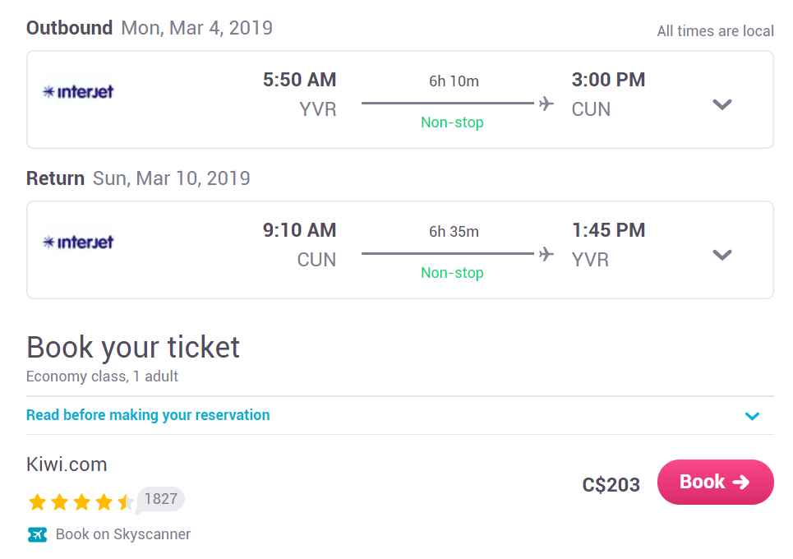Screen dimensions: 793x559
Task: Click the airplane icon on return route line
Action: tap(546, 254)
